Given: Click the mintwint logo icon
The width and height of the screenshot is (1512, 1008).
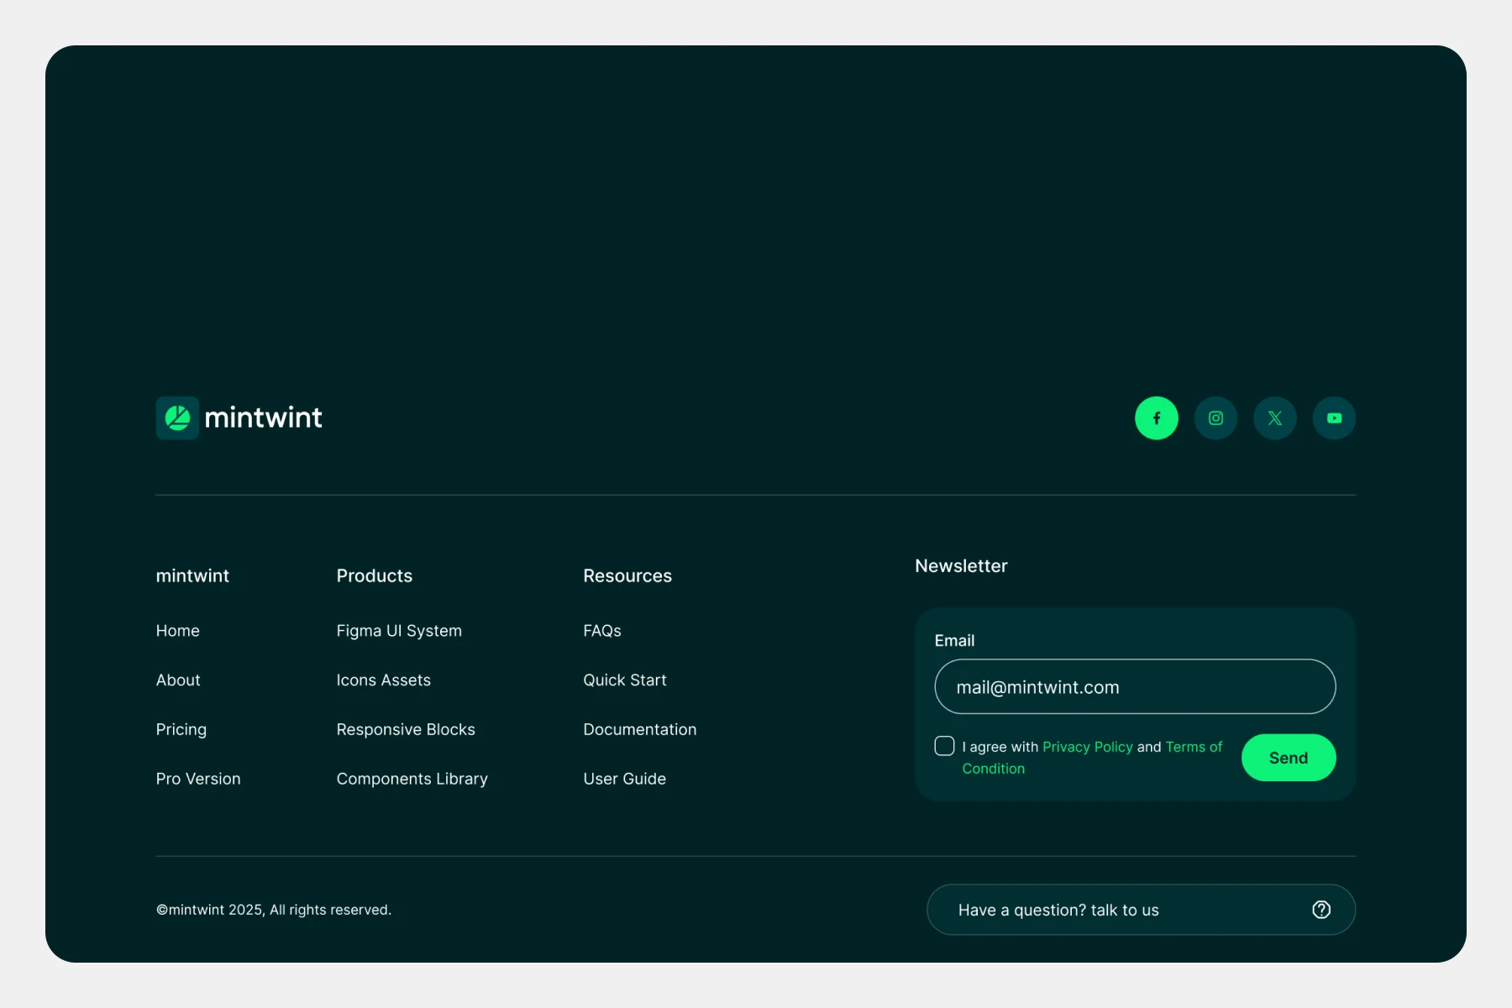Looking at the screenshot, I should pyautogui.click(x=177, y=418).
